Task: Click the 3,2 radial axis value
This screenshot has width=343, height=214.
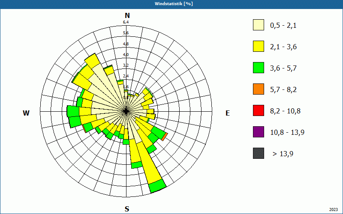Action: point(126,65)
